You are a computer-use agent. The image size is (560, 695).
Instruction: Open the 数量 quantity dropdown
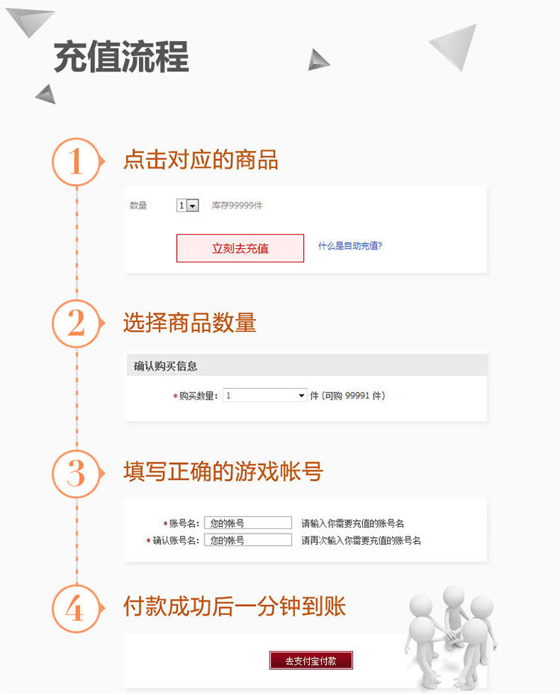click(x=187, y=206)
